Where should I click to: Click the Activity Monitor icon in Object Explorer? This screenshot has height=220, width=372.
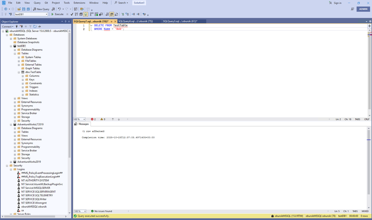tap(39, 26)
